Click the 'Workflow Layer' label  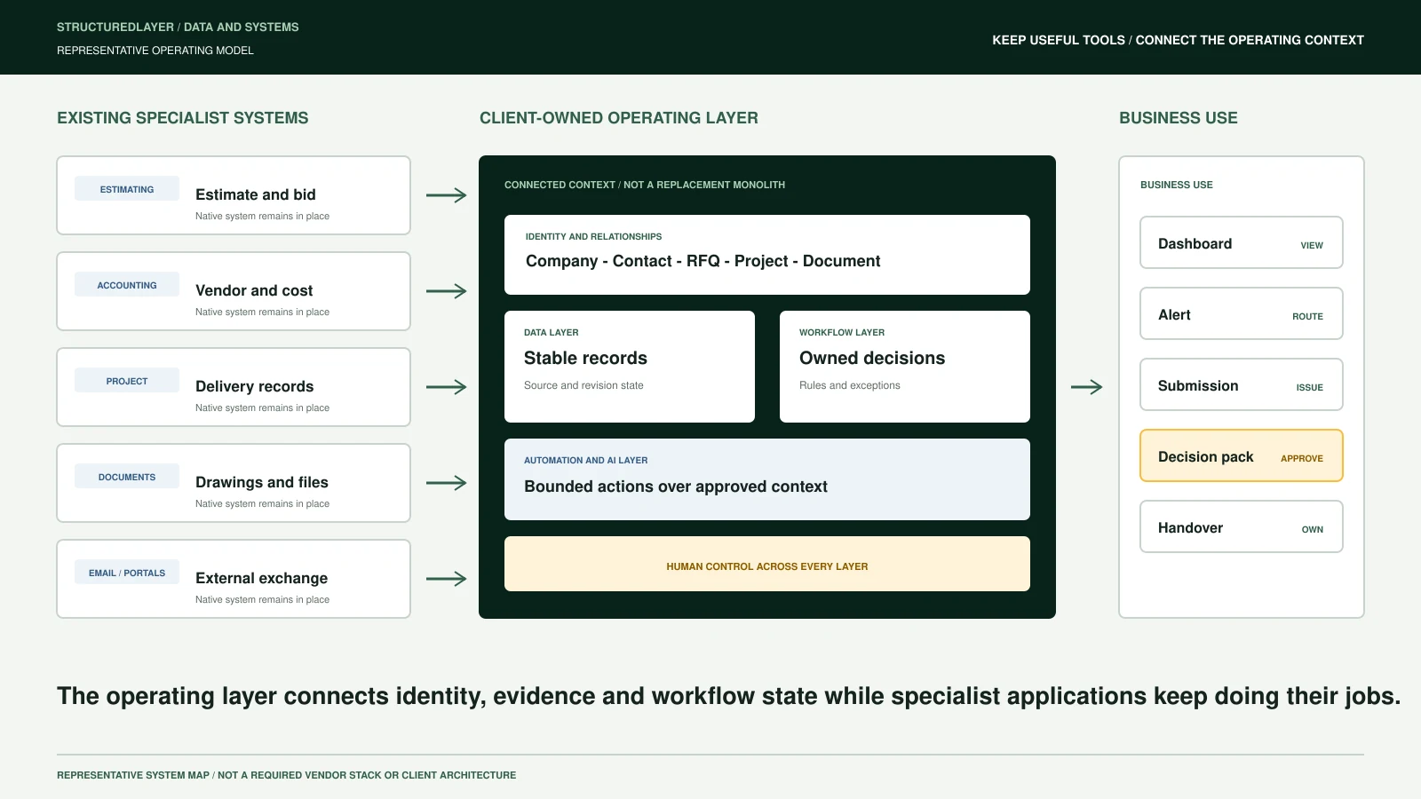click(842, 332)
